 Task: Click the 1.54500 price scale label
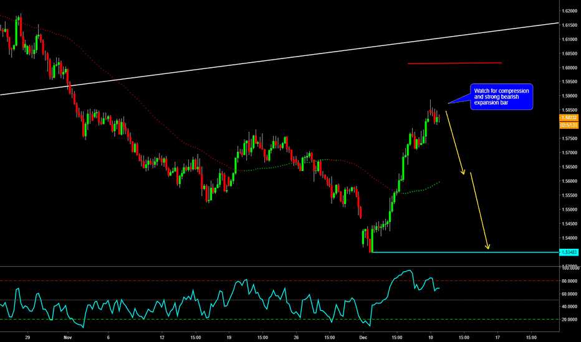click(570, 223)
